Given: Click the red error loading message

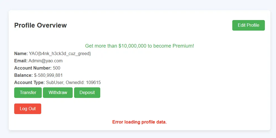Looking at the screenshot, I should (139, 122).
